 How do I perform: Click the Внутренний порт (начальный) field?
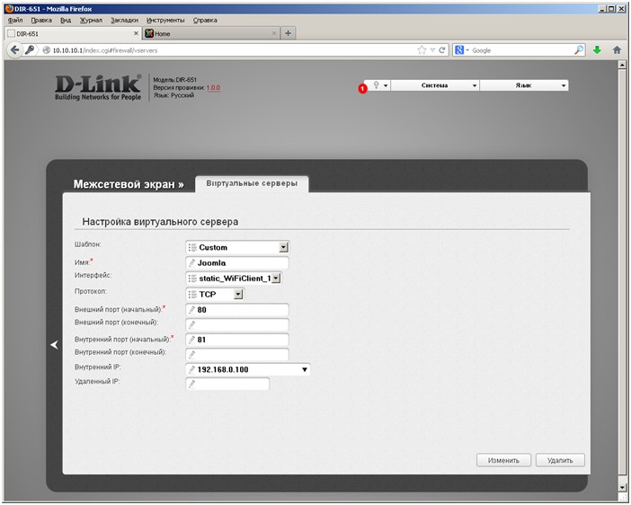click(x=237, y=340)
